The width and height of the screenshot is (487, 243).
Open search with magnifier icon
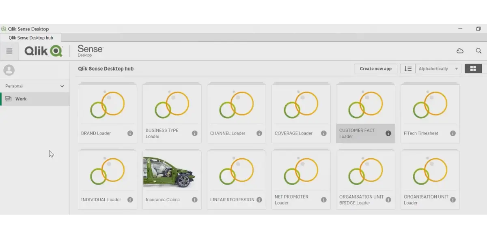[478, 51]
